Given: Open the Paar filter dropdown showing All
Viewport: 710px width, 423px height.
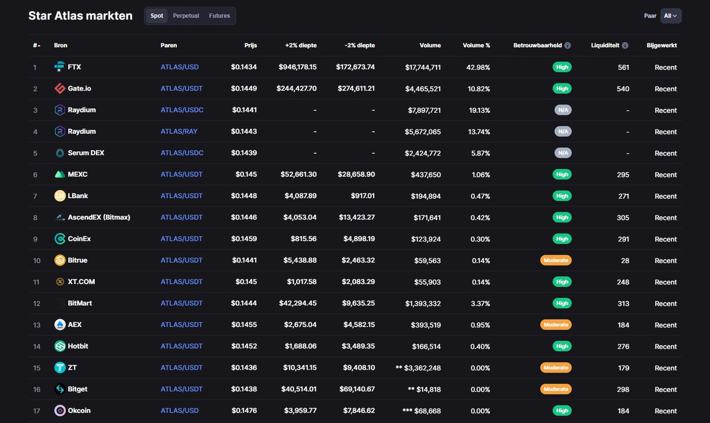Looking at the screenshot, I should (x=671, y=16).
